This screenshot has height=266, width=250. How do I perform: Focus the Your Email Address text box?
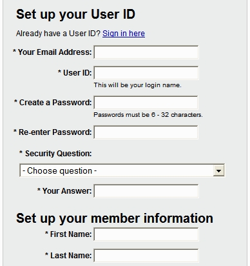tap(146, 52)
